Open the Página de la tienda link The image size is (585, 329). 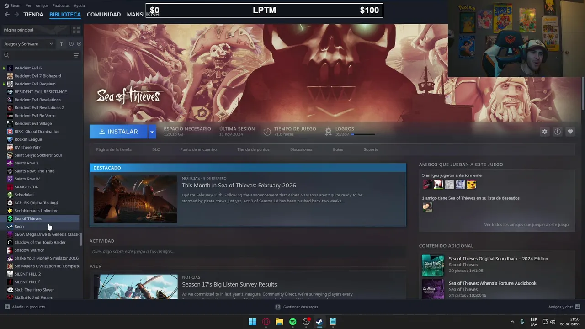[x=114, y=149]
